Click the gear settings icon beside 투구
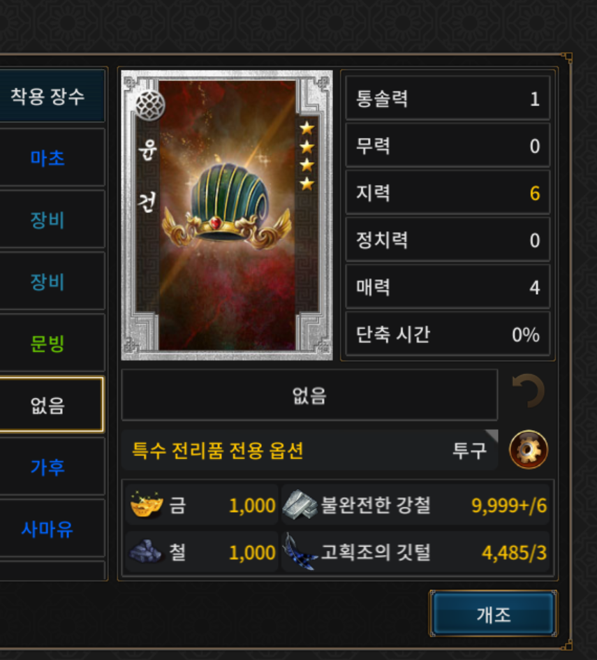The image size is (597, 660). pyautogui.click(x=529, y=450)
